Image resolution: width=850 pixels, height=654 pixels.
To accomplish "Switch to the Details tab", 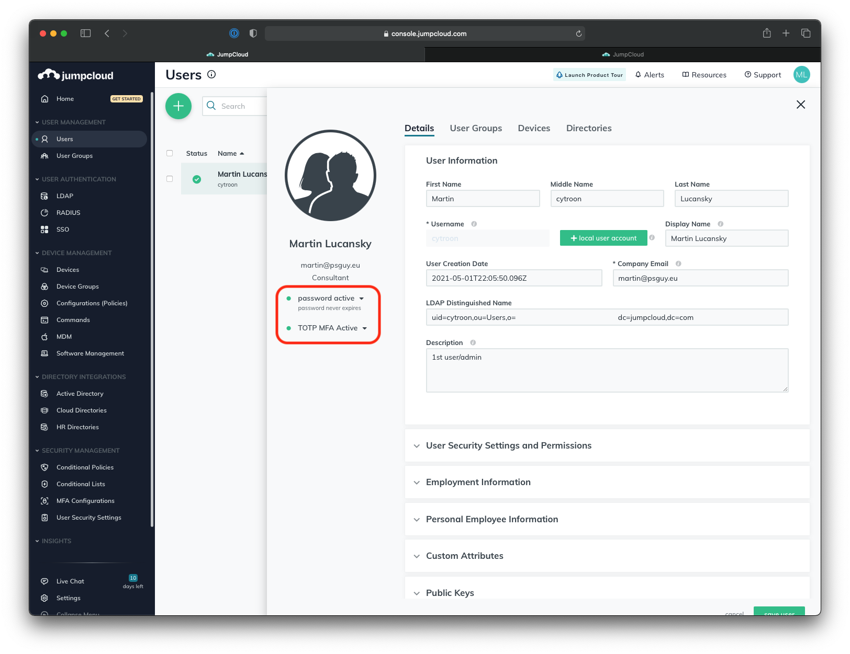I will point(419,128).
